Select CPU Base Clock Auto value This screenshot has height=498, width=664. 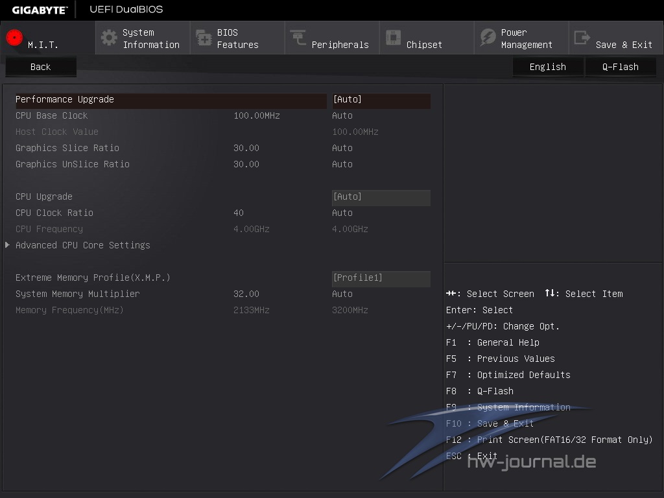point(342,115)
